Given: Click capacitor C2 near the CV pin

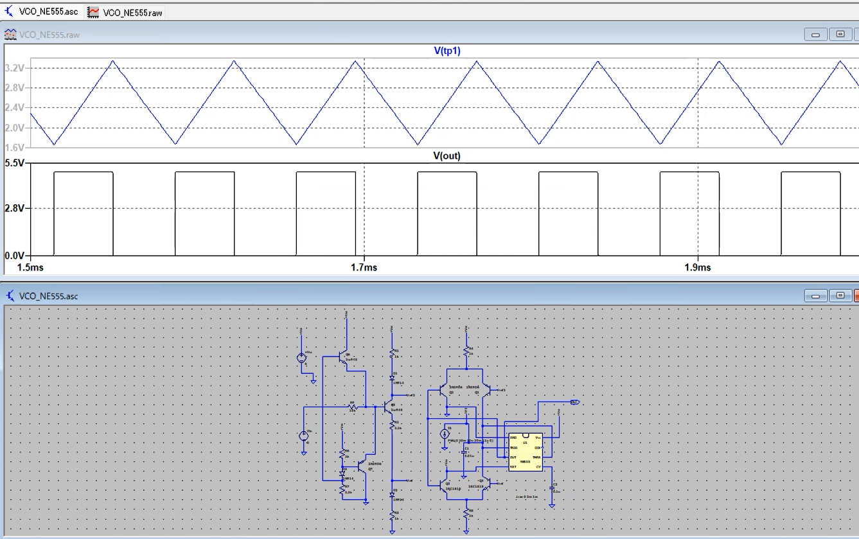Looking at the screenshot, I should tap(552, 488).
